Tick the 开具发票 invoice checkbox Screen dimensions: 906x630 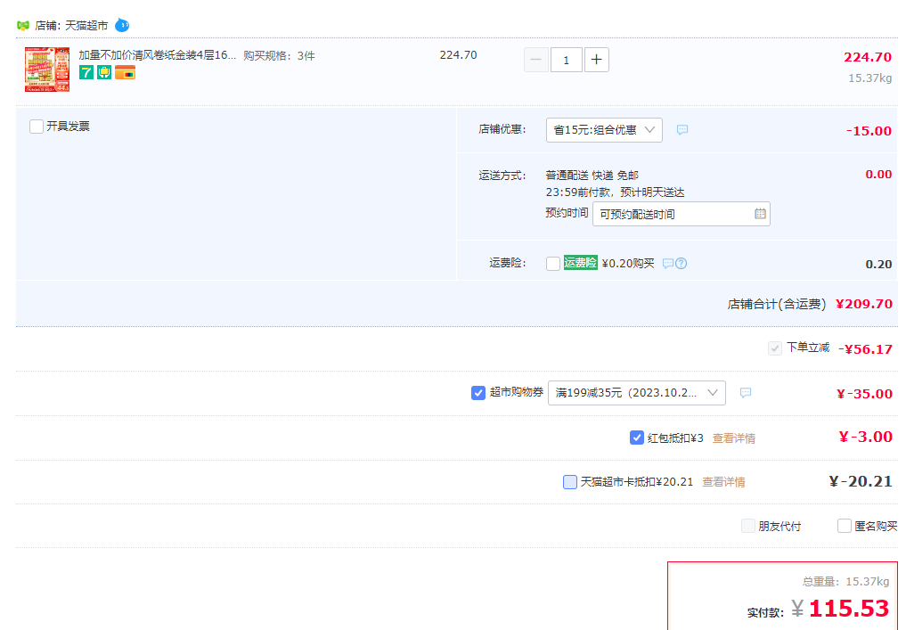point(37,126)
